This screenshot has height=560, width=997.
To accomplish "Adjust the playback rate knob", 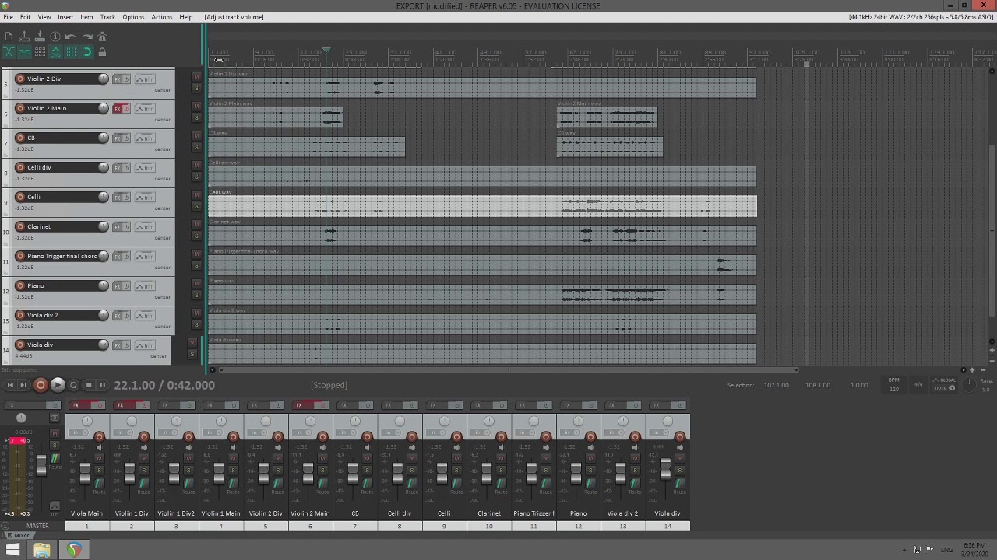I will point(969,384).
